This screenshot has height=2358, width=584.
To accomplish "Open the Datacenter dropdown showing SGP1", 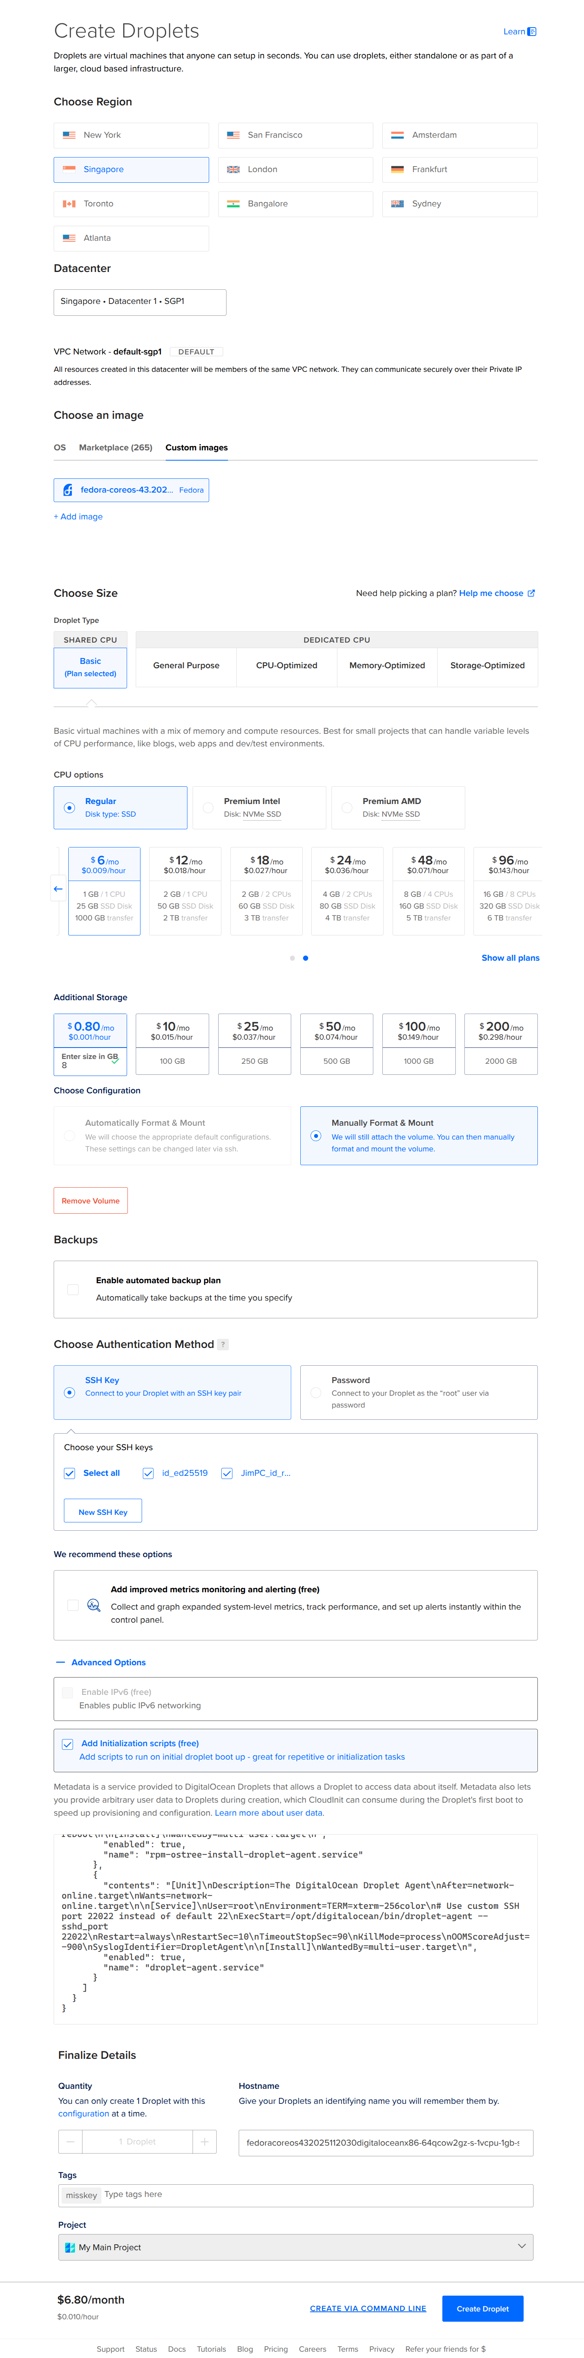I will (140, 302).
